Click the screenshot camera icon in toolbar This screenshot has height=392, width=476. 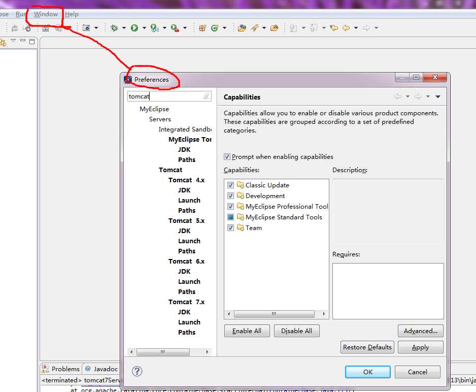[86, 28]
